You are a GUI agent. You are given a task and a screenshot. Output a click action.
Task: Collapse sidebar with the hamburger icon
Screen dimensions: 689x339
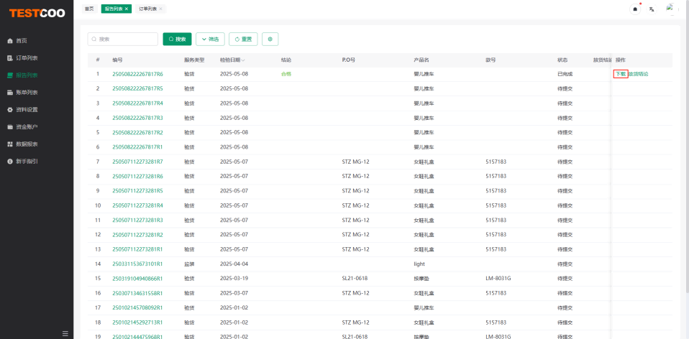pyautogui.click(x=65, y=333)
